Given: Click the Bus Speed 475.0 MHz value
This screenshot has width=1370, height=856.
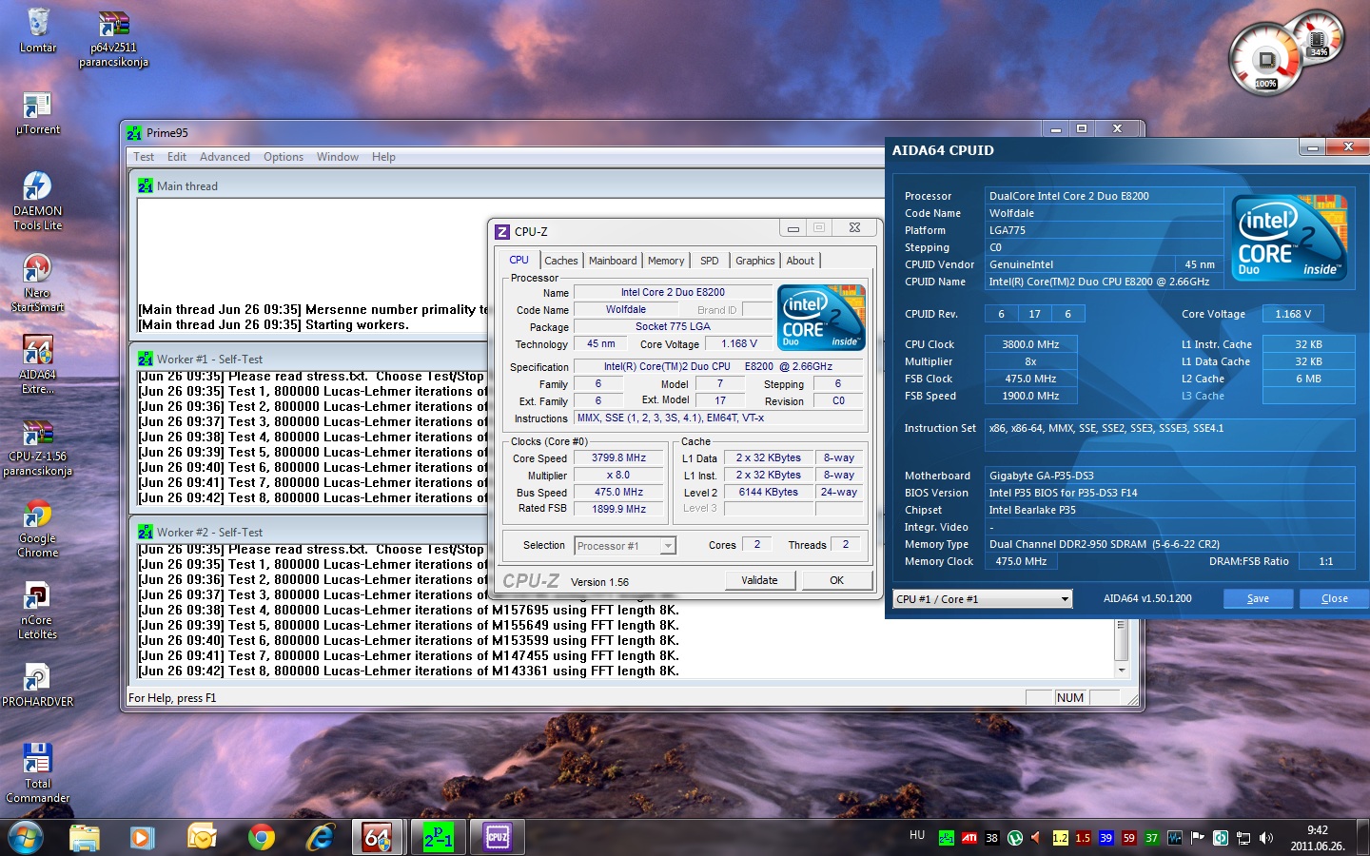Looking at the screenshot, I should click(x=618, y=493).
